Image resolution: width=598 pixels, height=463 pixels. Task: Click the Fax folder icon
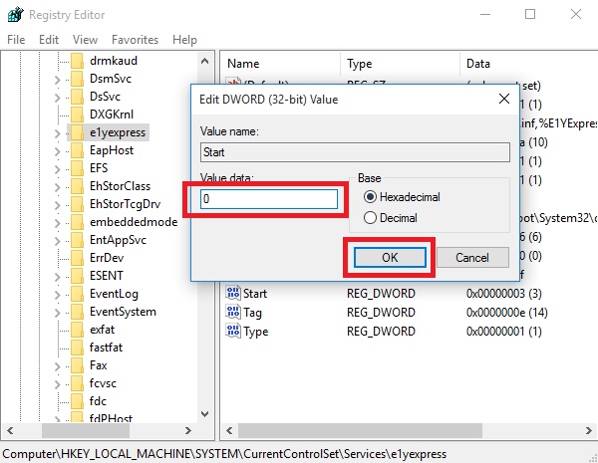tap(77, 365)
